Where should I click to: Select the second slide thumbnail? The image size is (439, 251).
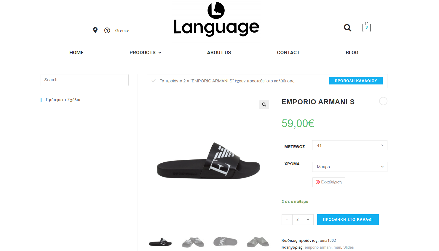tap(193, 242)
